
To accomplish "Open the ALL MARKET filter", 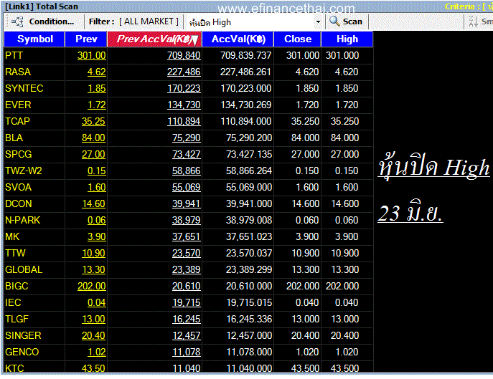I will click(149, 21).
